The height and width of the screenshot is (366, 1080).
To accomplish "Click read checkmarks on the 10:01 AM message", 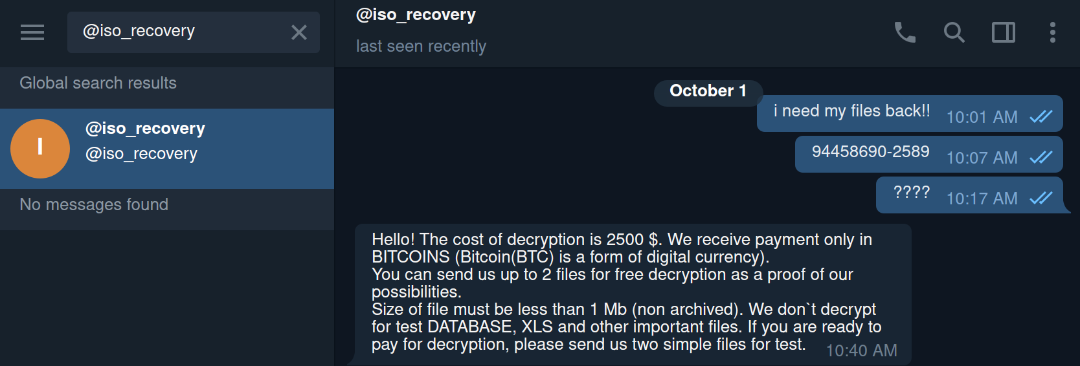I will click(x=1041, y=117).
